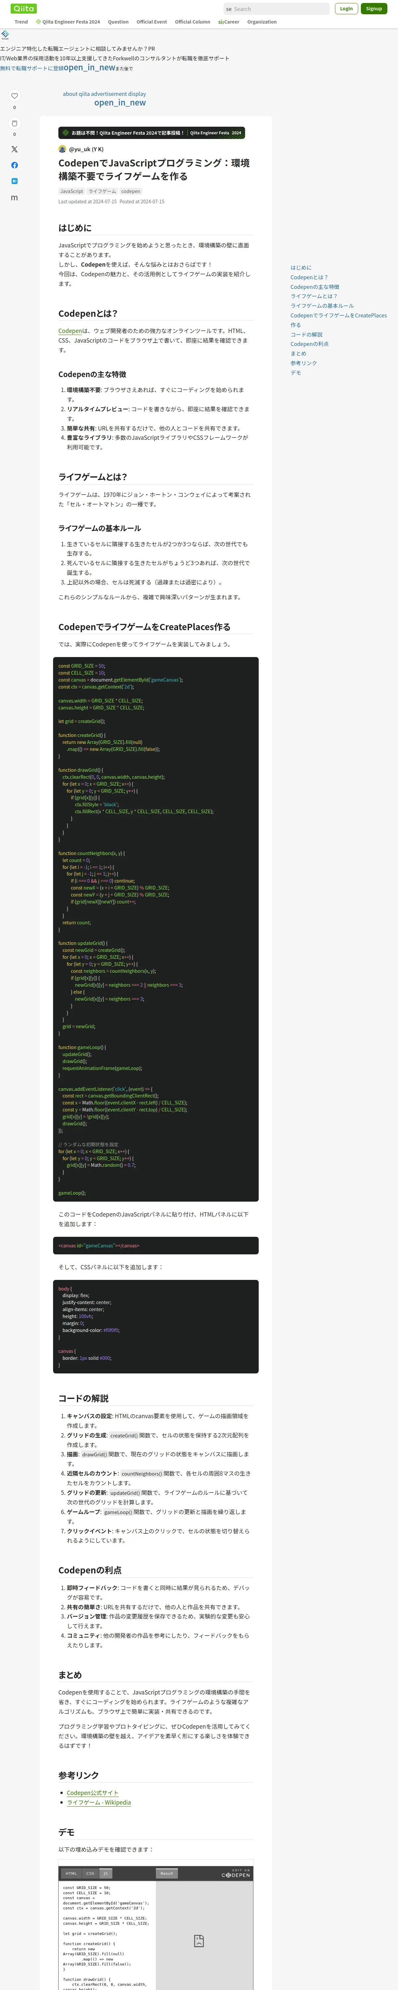Switch embed to CSS tab
This screenshot has width=398, height=1990.
(x=91, y=1873)
